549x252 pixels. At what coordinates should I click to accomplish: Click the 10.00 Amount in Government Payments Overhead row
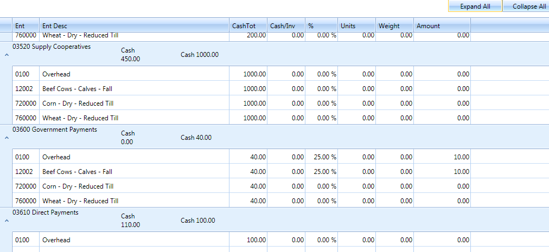(x=442, y=157)
